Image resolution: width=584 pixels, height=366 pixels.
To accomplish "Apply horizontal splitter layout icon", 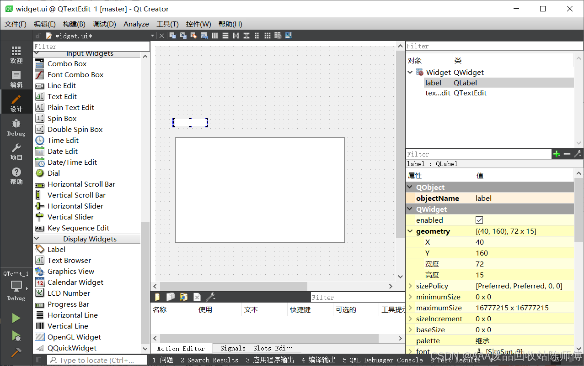I will pyautogui.click(x=236, y=36).
